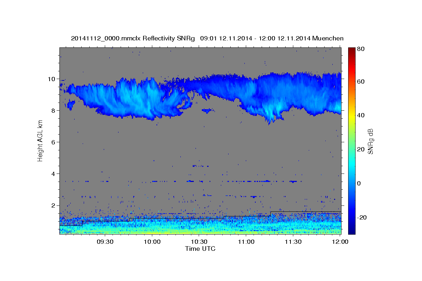Click the "SNRg dB" colorbar label

pyautogui.click(x=370, y=141)
